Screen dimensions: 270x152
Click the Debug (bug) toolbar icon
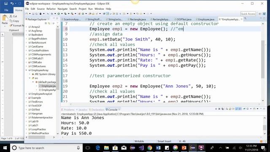coord(52,14)
